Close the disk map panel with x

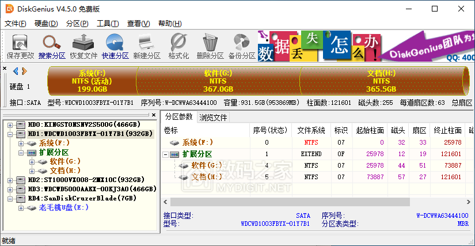(5, 69)
